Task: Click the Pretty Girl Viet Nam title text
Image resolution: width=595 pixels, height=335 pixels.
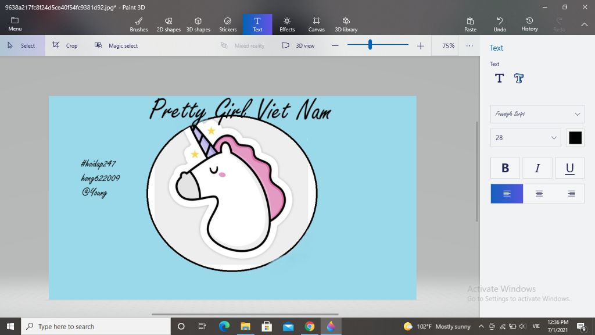Action: point(240,110)
